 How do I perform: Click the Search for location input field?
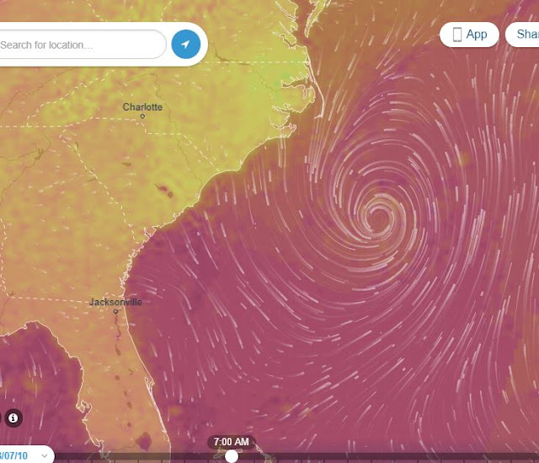coord(83,45)
